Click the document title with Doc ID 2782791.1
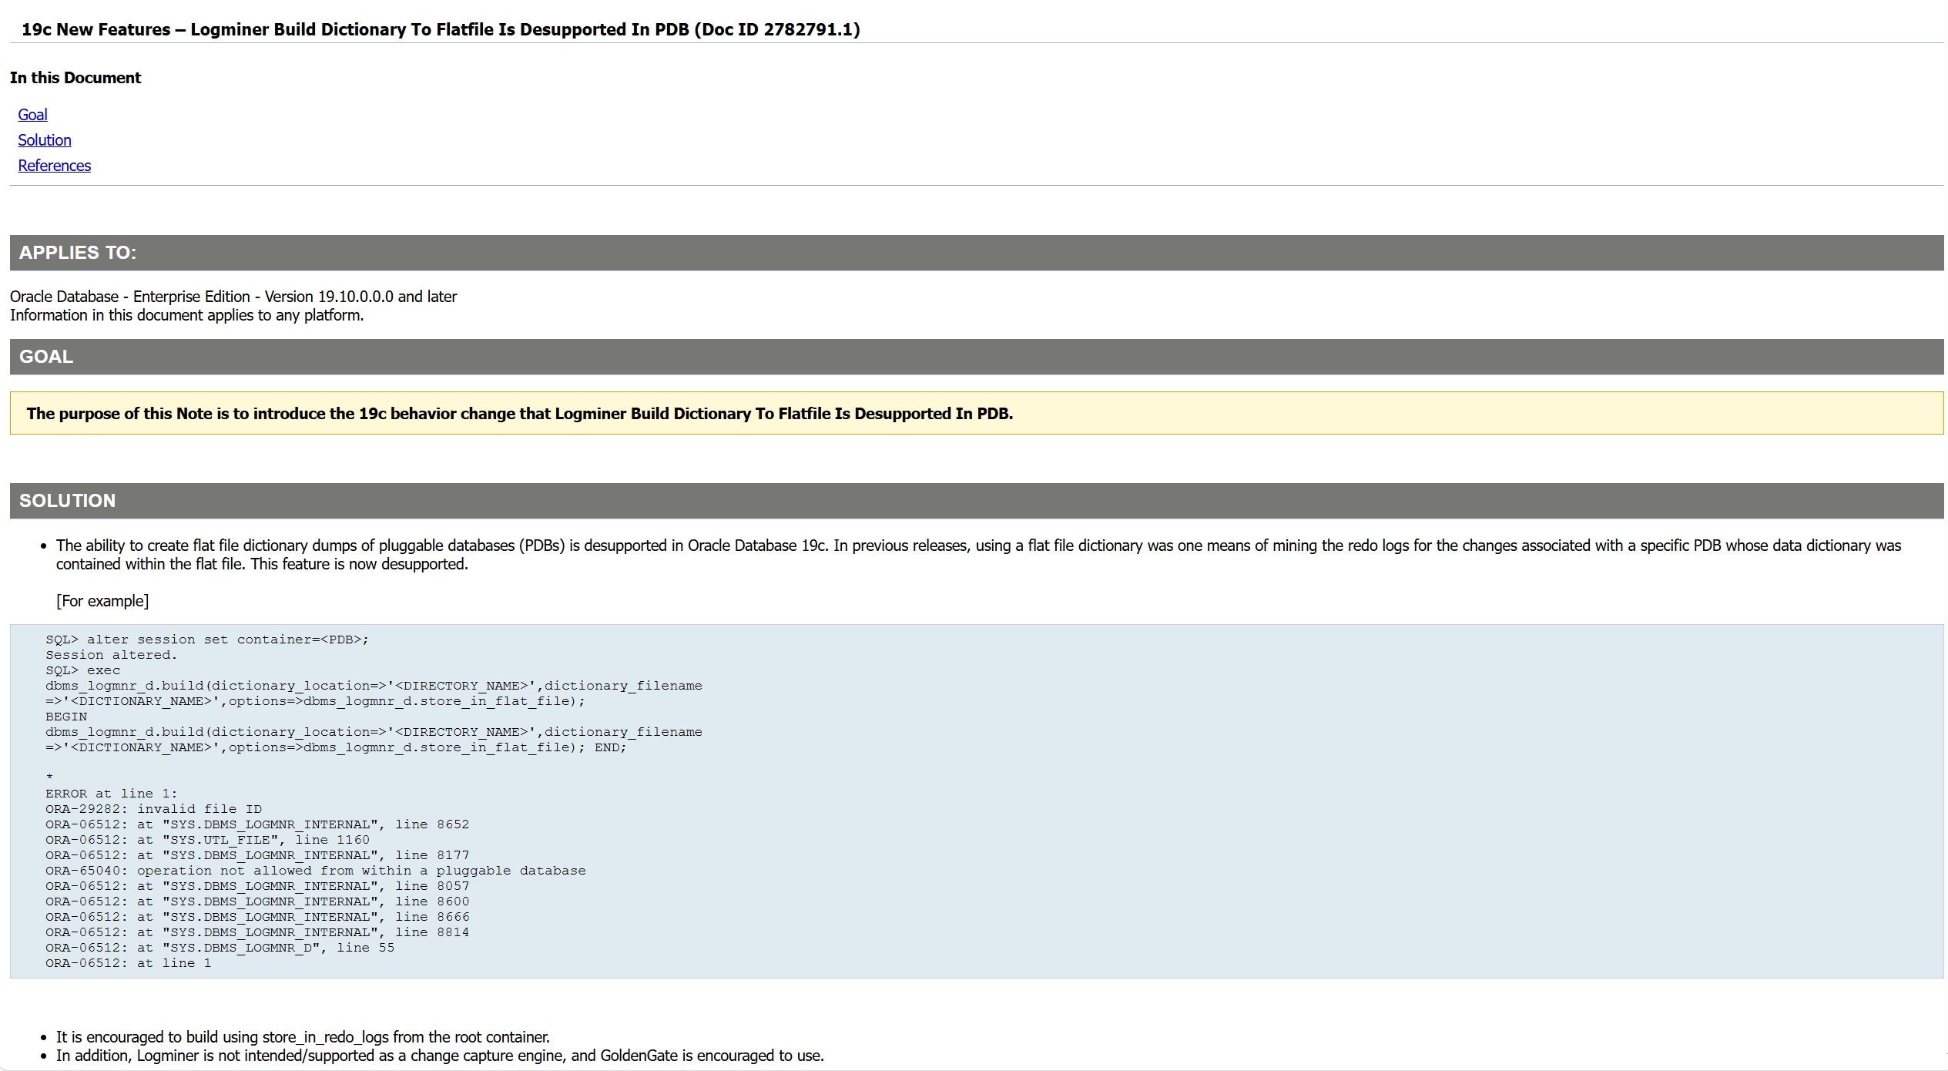1948x1071 pixels. point(440,29)
